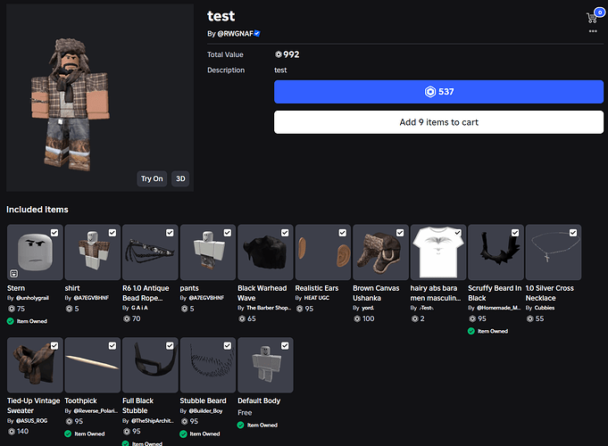Click the Brown Canvas Ushanka title
Image resolution: width=608 pixels, height=446 pixels.
376,293
